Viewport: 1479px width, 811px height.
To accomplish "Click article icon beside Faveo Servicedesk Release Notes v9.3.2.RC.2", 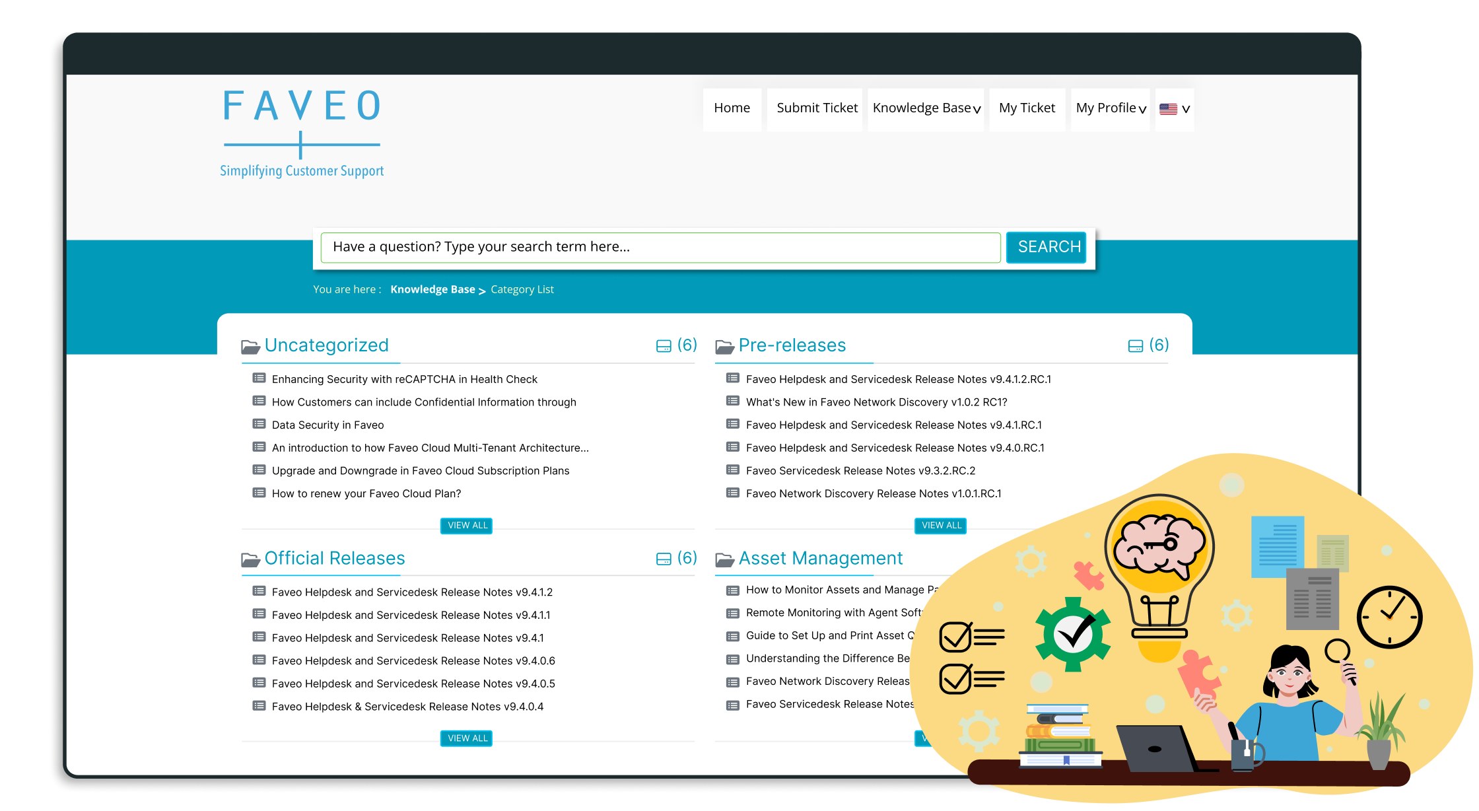I will (x=733, y=470).
